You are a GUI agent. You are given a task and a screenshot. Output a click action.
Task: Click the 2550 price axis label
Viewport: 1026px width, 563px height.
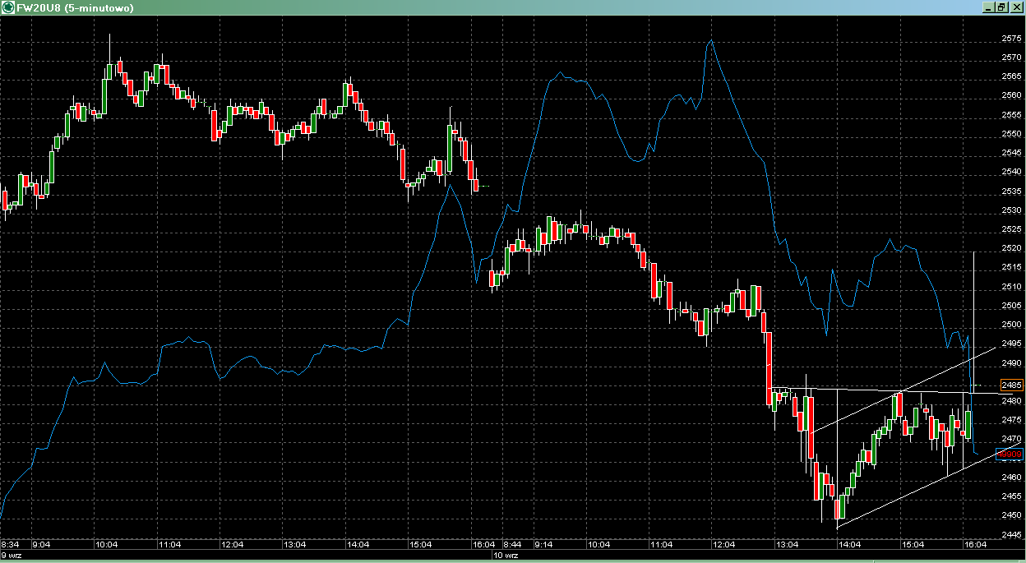(1011, 134)
